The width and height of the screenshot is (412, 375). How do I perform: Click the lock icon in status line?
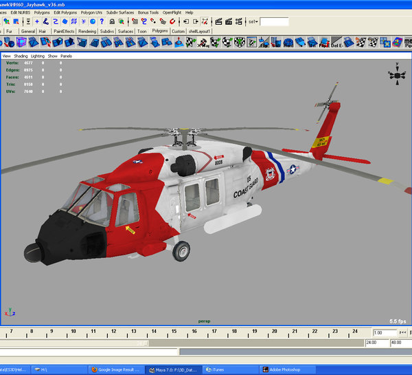113,22
